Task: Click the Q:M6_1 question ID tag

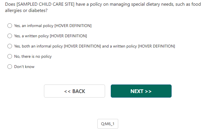Action: point(108,124)
